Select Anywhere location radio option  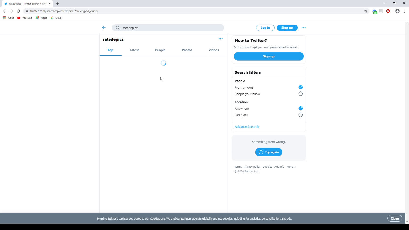pos(300,108)
